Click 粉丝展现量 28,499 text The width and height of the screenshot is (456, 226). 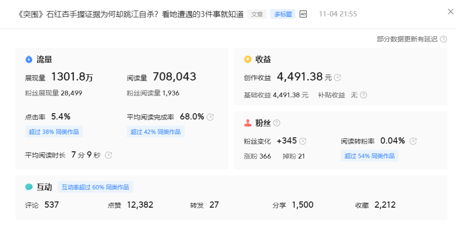[x=54, y=93]
